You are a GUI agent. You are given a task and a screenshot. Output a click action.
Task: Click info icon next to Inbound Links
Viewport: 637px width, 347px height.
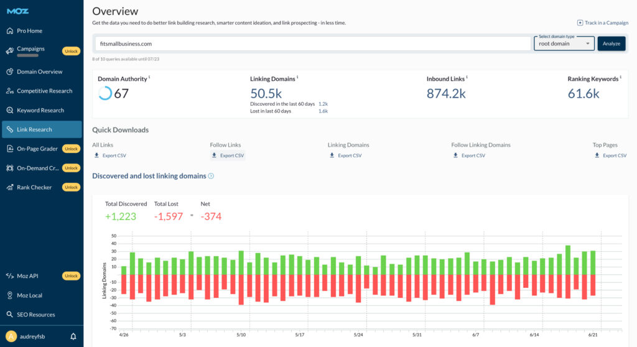point(467,76)
